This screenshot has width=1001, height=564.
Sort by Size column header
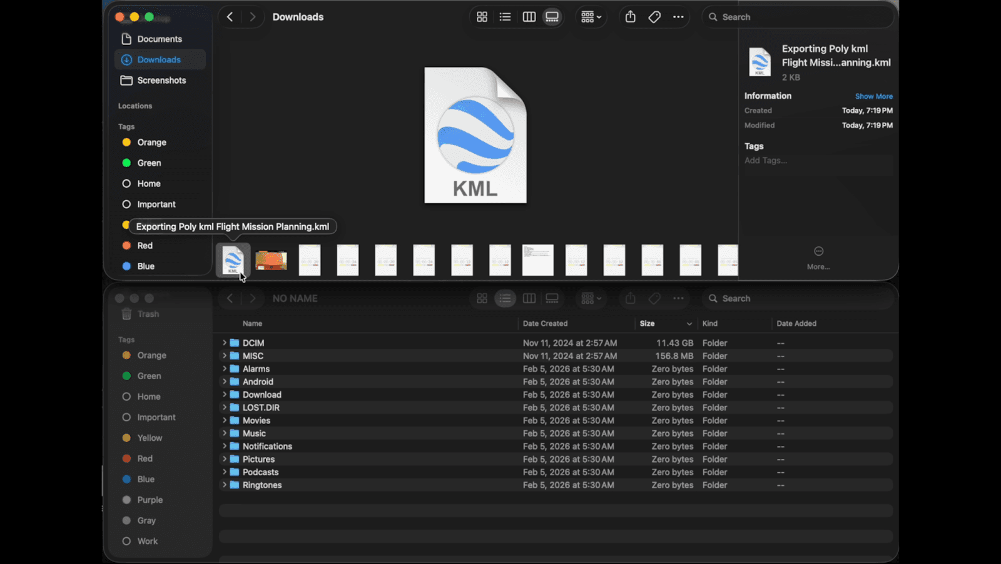666,323
